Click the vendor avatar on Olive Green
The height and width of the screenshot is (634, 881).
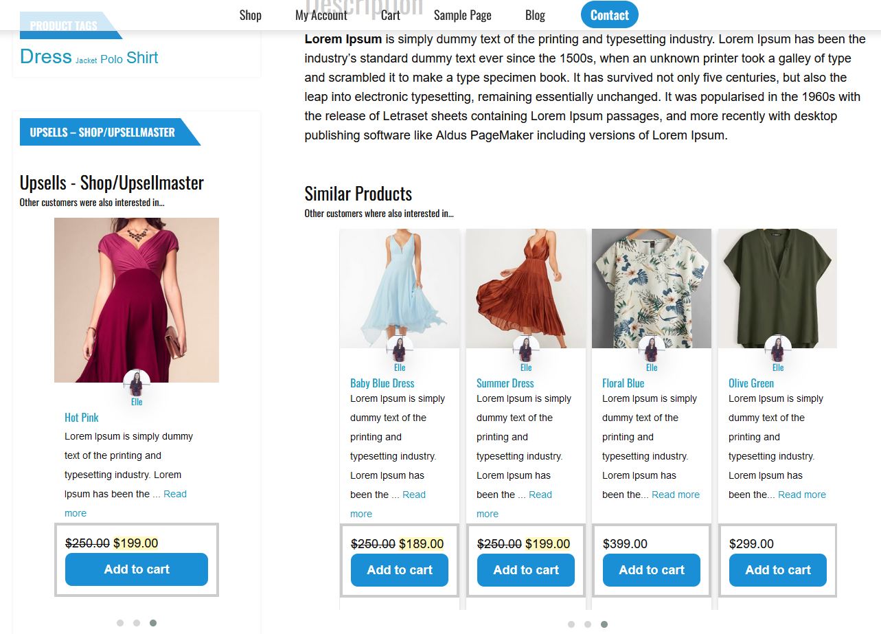point(778,349)
